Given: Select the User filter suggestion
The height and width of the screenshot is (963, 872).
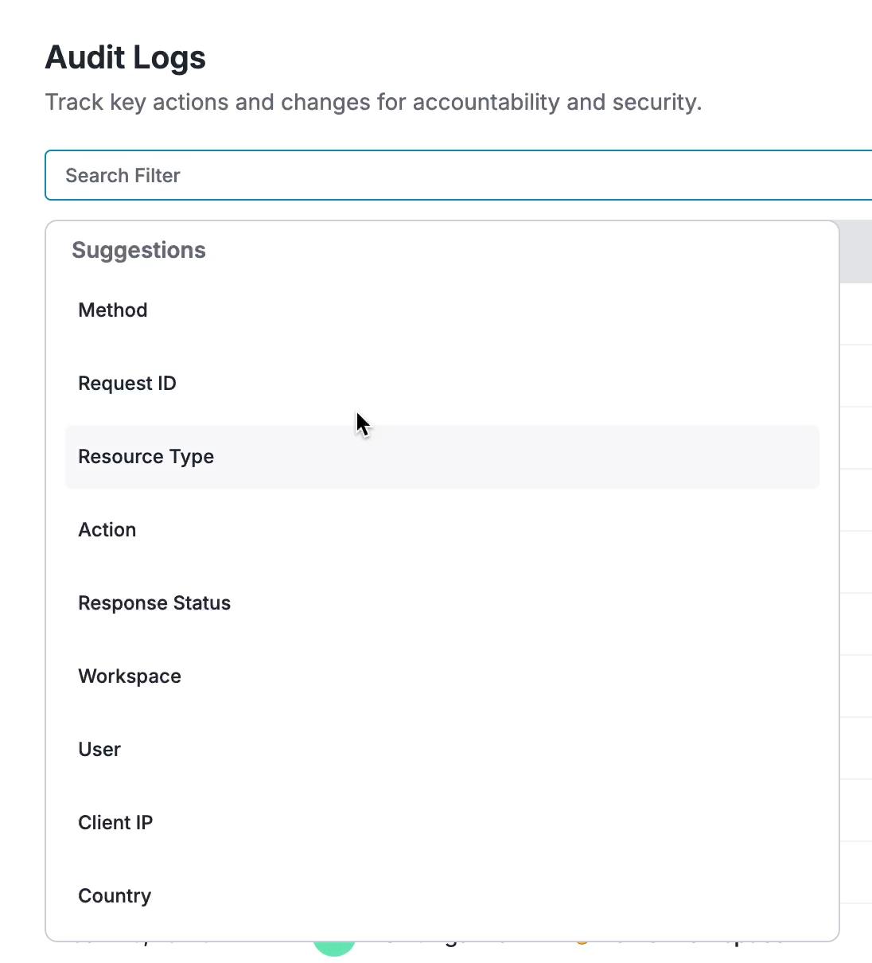Looking at the screenshot, I should click(x=442, y=750).
